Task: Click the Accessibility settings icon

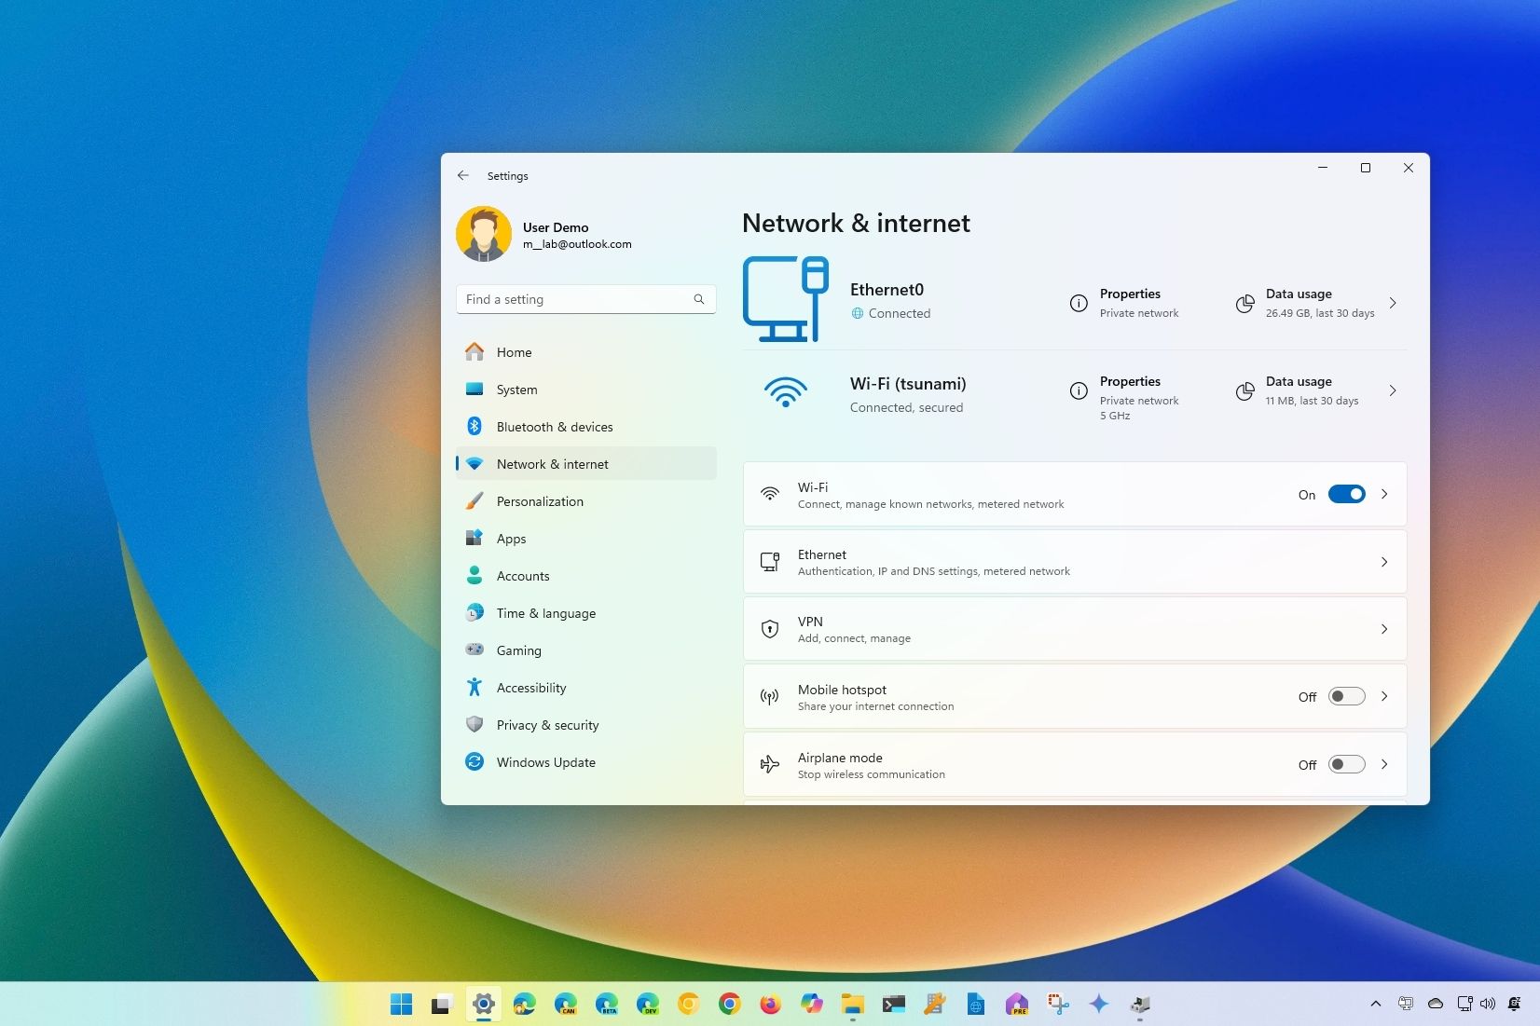Action: tap(475, 687)
